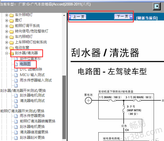This screenshot has width=164, height=141.
Task: Open the 车内照明灯 tree entry
Action: pos(24,37)
